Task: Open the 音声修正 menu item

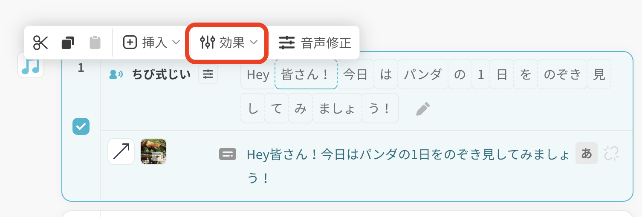Action: pos(315,43)
